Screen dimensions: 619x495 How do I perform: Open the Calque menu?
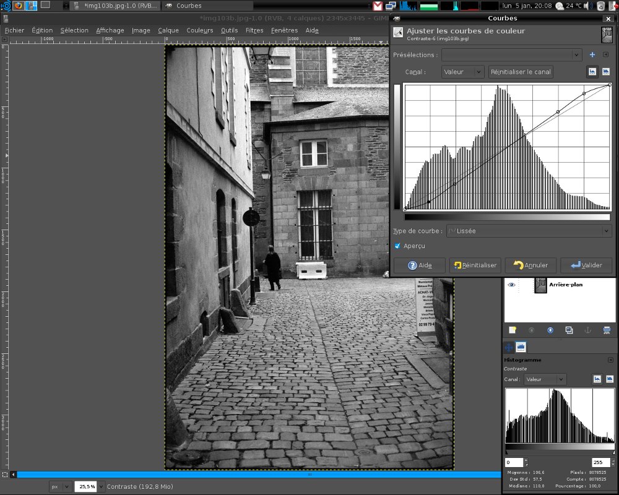[x=168, y=30]
